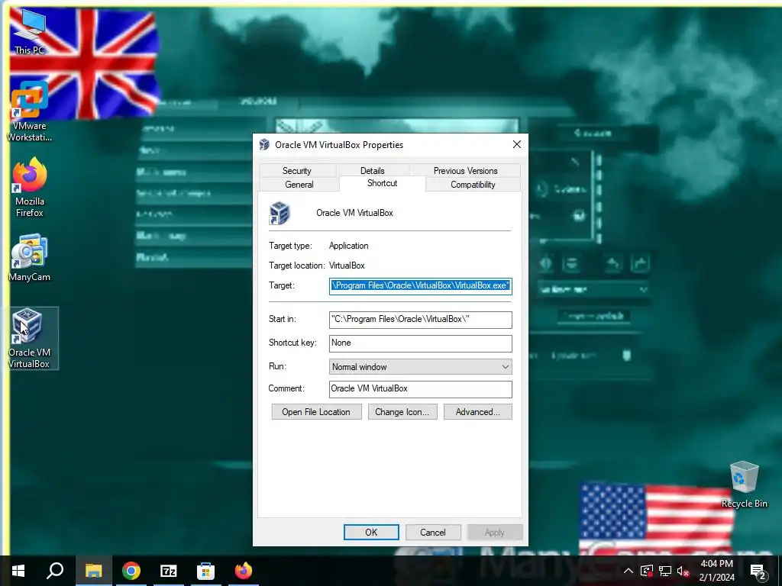
Task: Click into the Target path field
Action: (421, 286)
